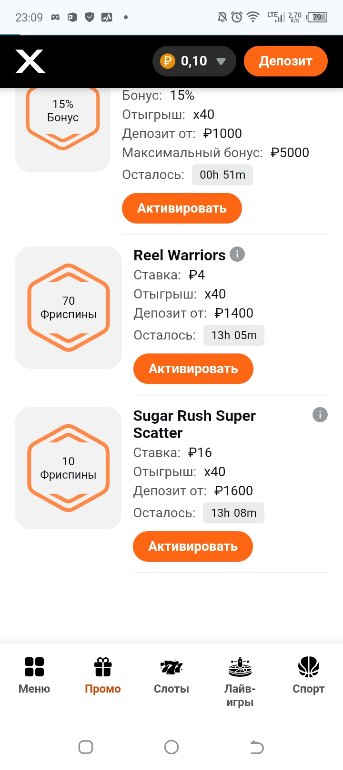Tap the Android back navigation button

click(x=257, y=747)
